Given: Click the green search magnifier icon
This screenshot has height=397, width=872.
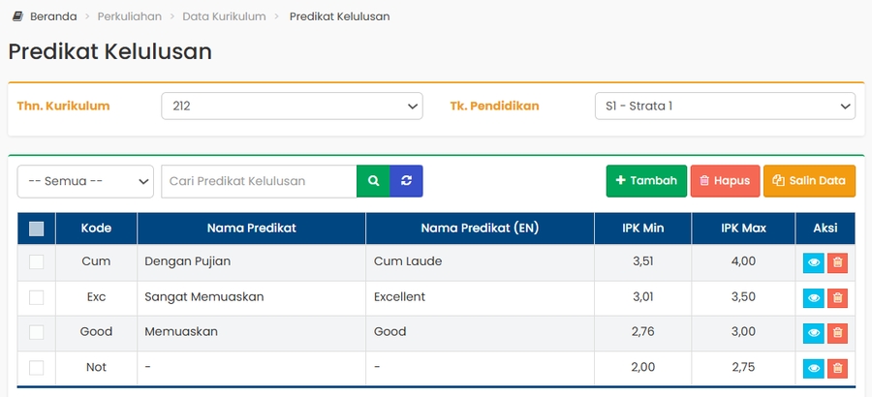Looking at the screenshot, I should click(373, 181).
